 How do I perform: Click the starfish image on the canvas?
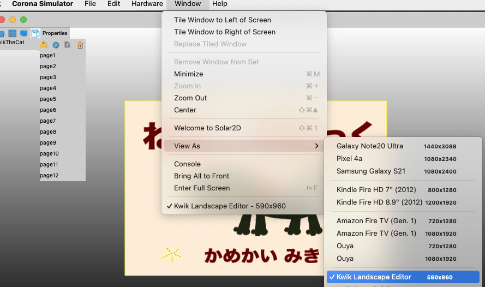tap(171, 254)
